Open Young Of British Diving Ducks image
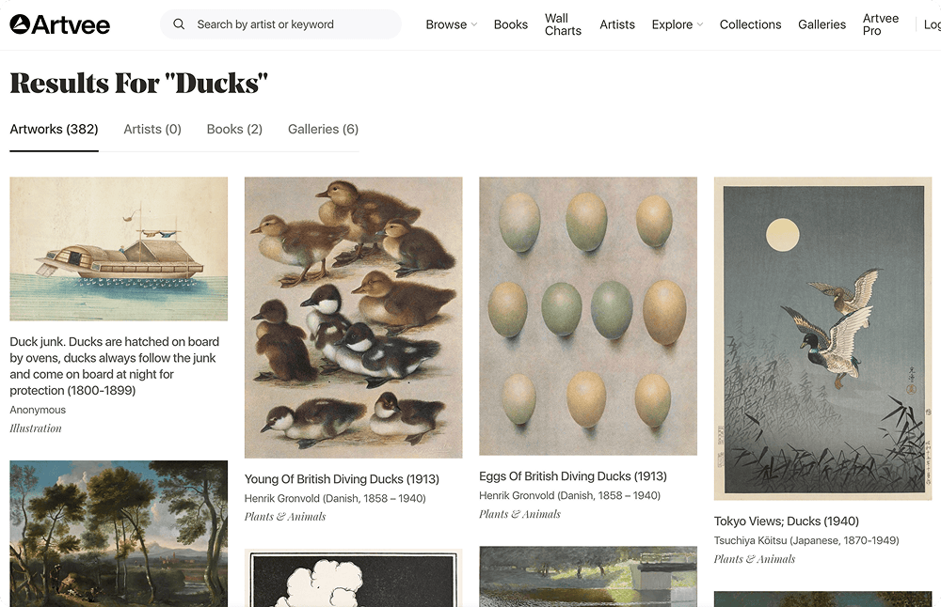The image size is (941, 607). tap(354, 318)
